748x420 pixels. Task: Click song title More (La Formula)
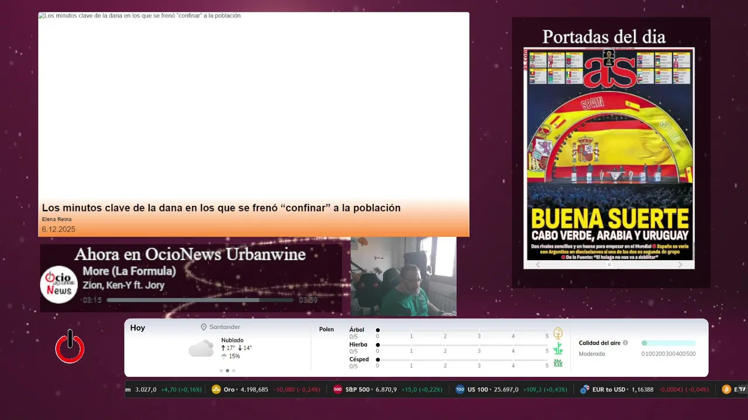click(x=129, y=271)
